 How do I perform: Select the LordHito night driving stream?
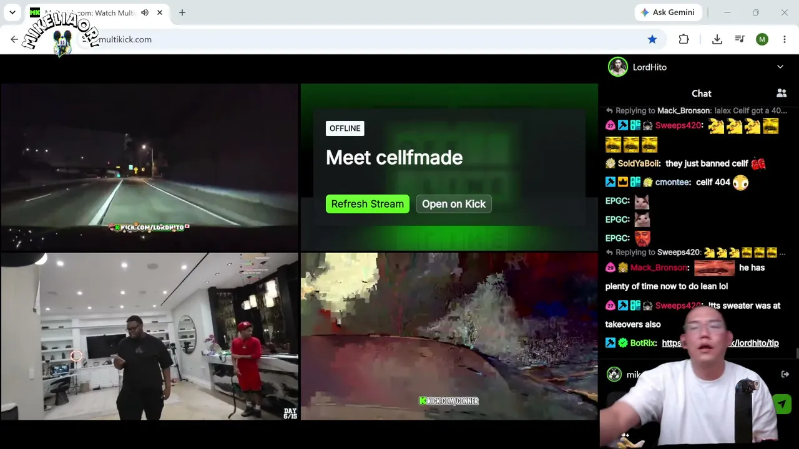pos(150,167)
